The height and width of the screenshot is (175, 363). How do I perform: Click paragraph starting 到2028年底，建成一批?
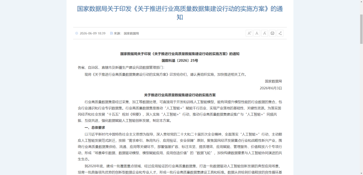tap(180, 169)
